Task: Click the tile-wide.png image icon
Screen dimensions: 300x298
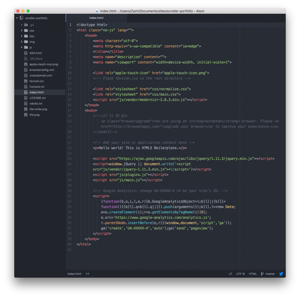Action: point(26,109)
